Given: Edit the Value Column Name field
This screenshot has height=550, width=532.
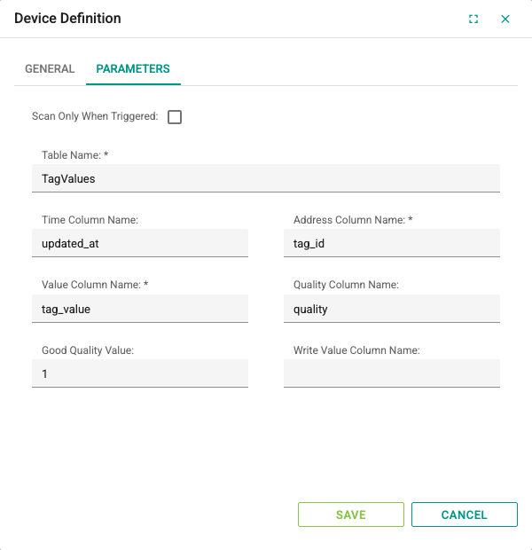Looking at the screenshot, I should tap(140, 309).
